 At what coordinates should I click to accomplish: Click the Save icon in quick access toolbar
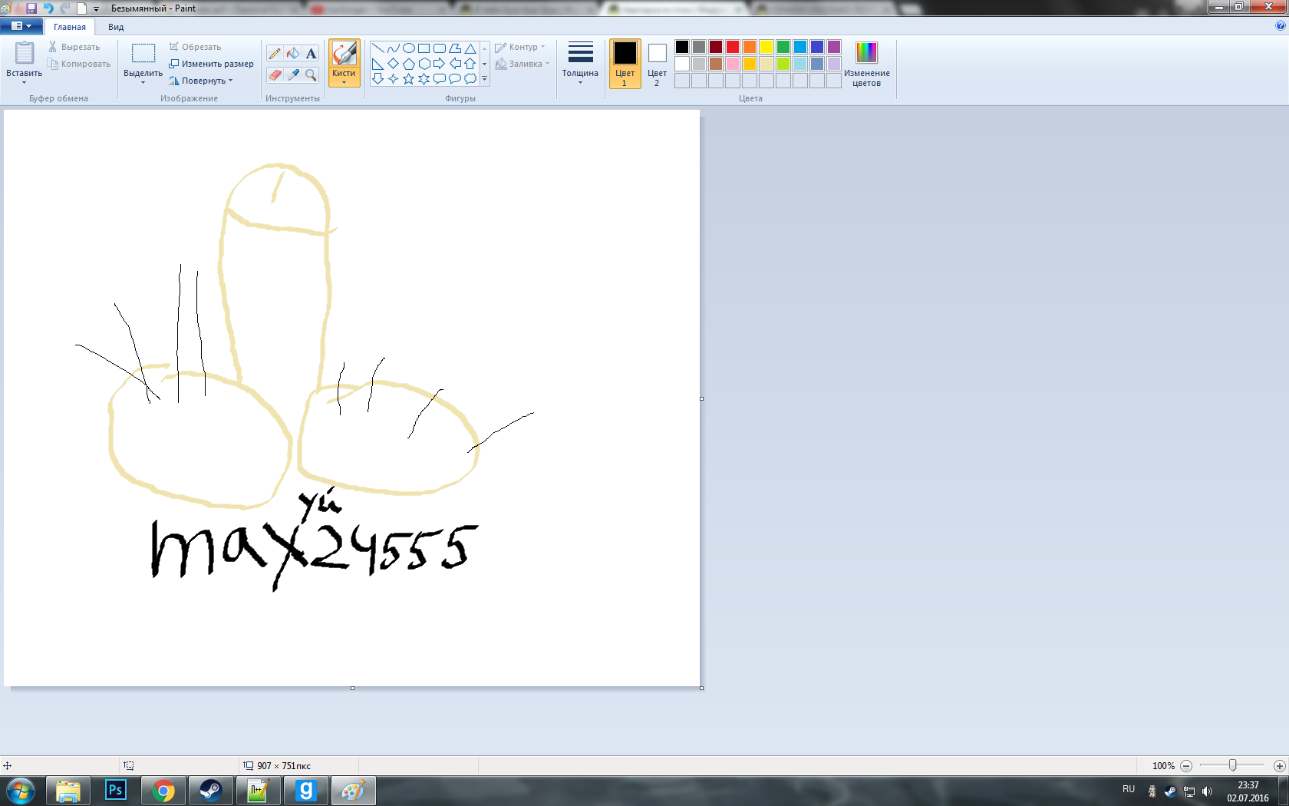point(31,8)
